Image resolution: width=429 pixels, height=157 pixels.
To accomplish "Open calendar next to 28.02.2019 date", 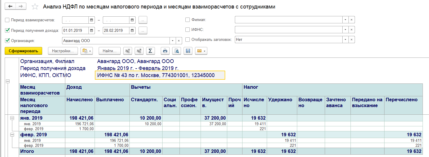I will (x=132, y=30).
